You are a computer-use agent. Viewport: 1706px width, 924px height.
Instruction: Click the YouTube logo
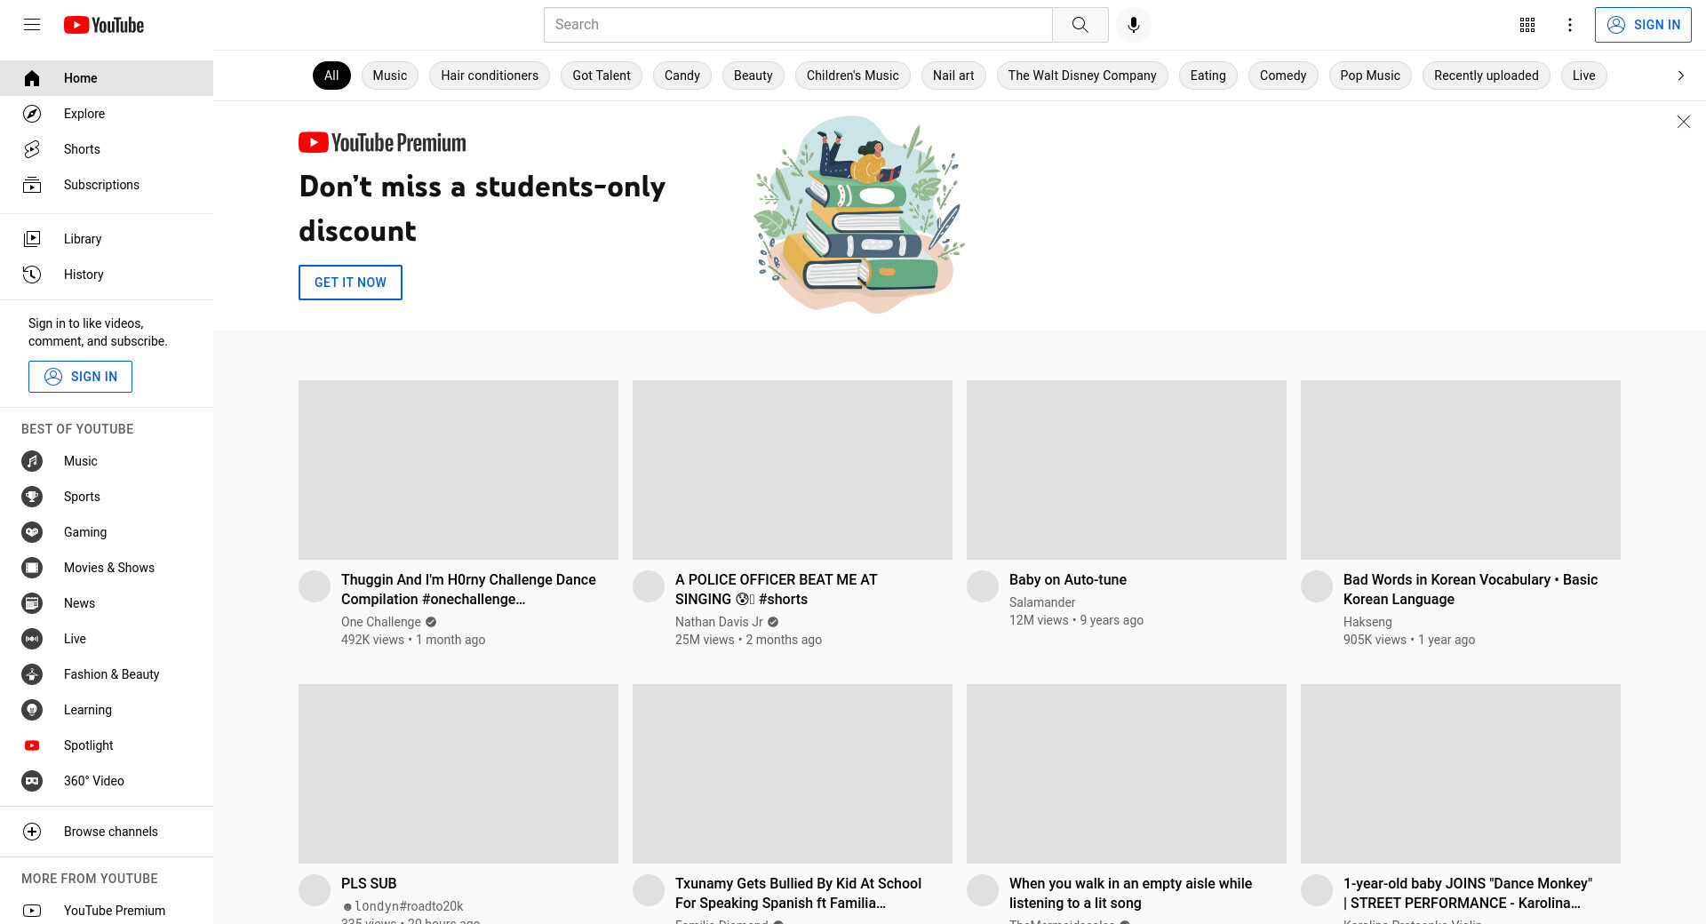pos(104,25)
